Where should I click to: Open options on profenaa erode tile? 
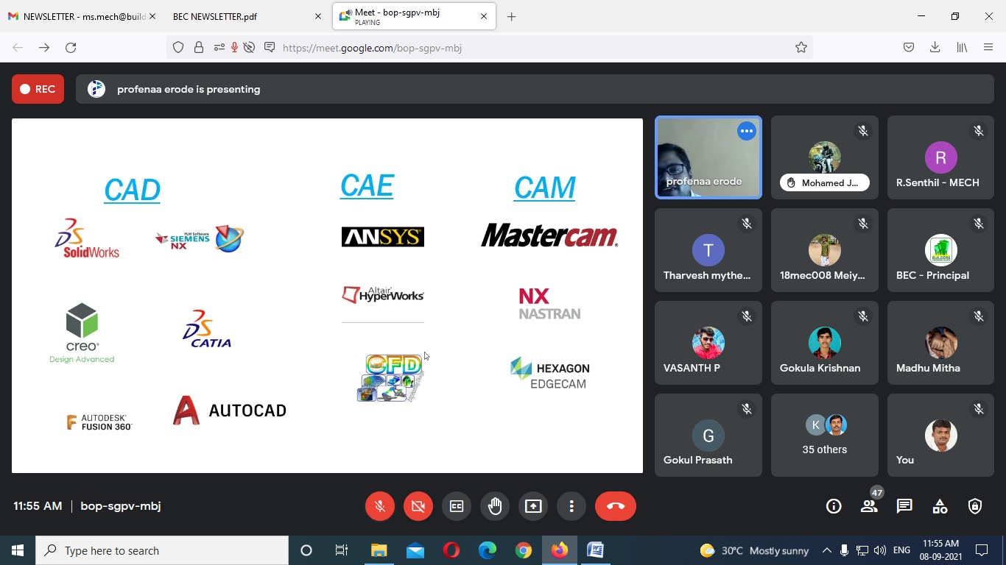(x=747, y=131)
